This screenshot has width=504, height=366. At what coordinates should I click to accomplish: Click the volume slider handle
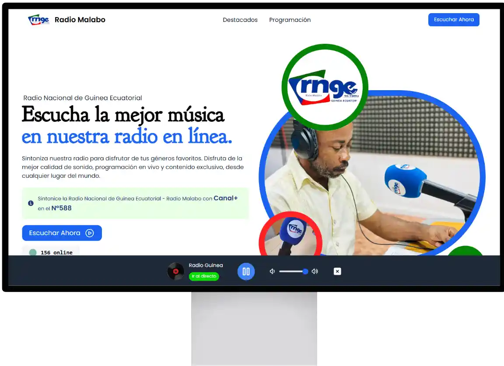305,271
